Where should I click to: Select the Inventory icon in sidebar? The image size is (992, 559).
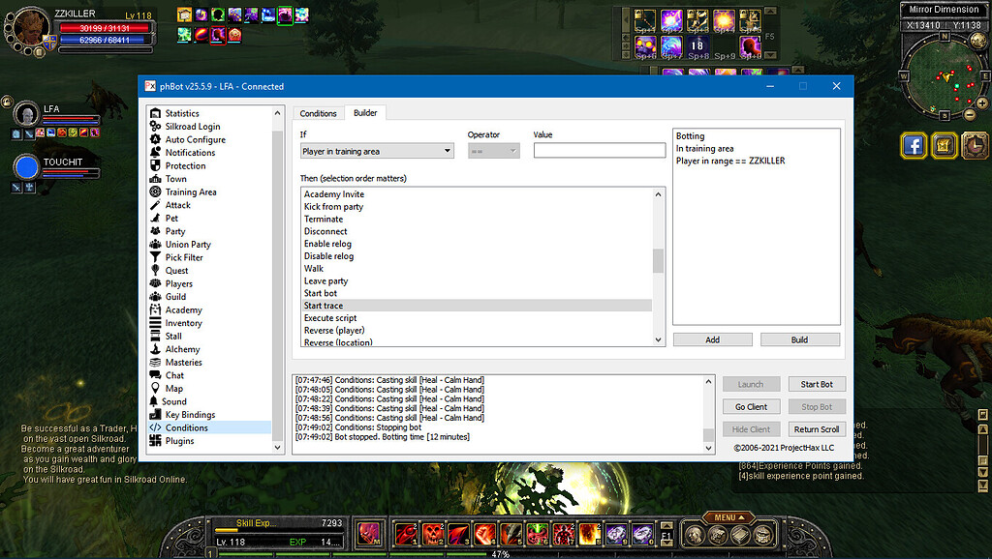(x=155, y=323)
